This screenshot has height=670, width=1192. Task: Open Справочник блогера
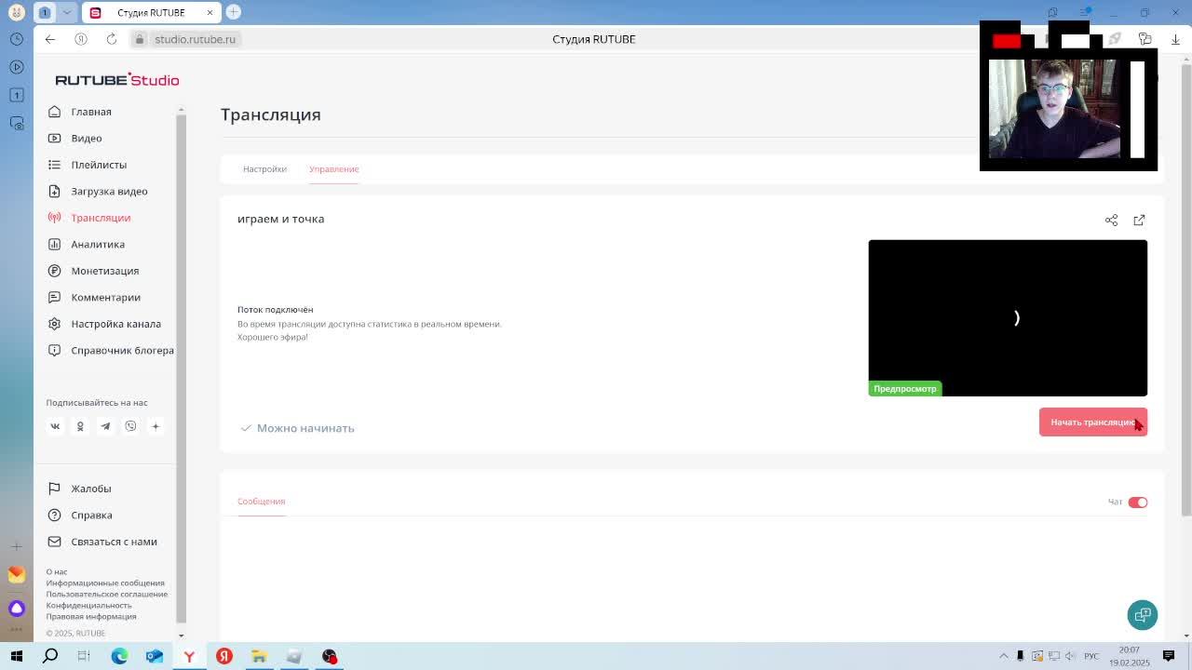(122, 350)
